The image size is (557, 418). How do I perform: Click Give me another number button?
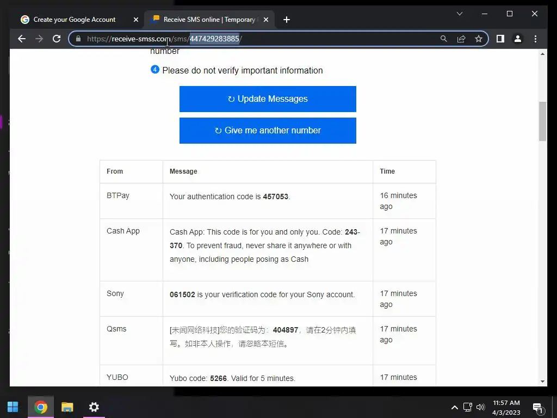[268, 131]
